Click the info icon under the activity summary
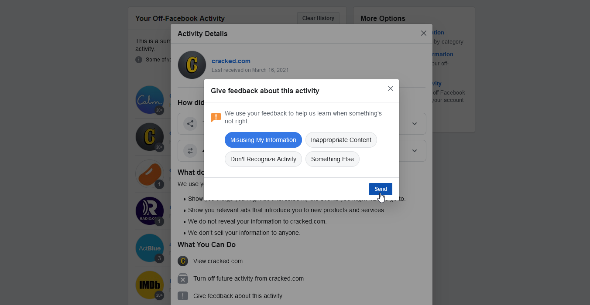Image resolution: width=590 pixels, height=305 pixels. click(139, 60)
